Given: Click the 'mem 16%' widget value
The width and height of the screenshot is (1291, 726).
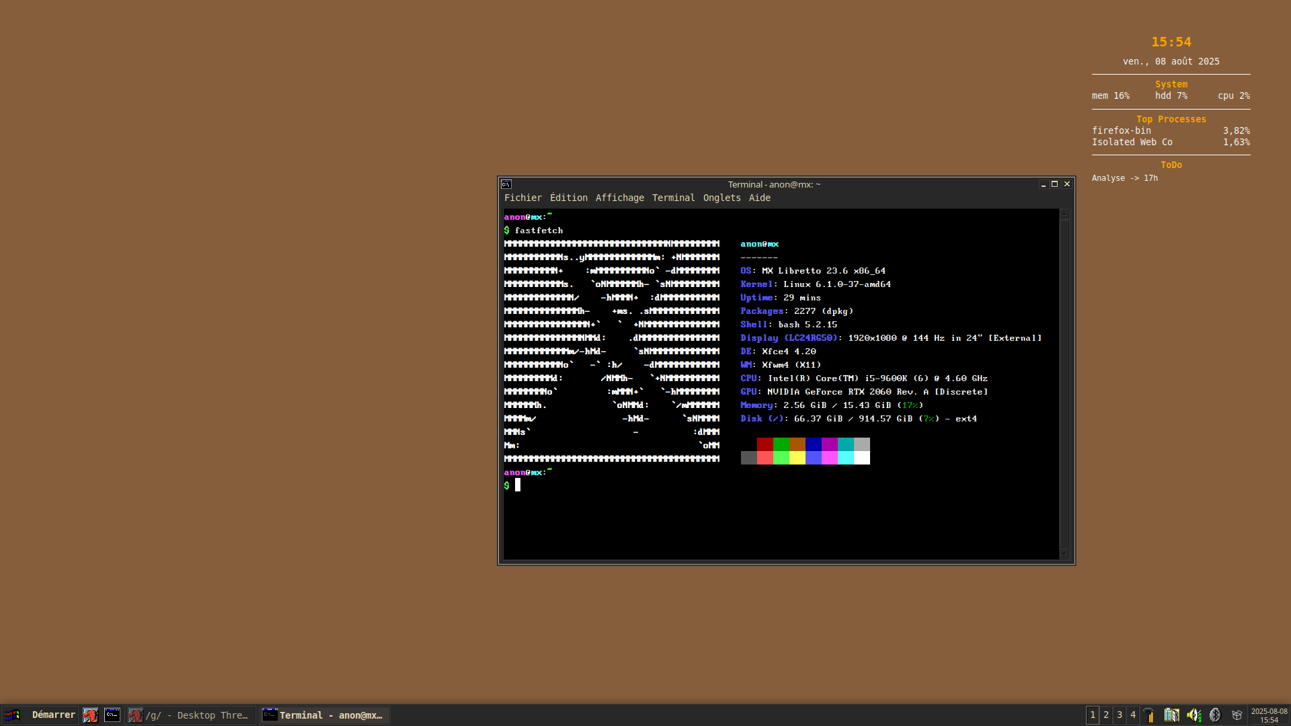Looking at the screenshot, I should tap(1111, 95).
